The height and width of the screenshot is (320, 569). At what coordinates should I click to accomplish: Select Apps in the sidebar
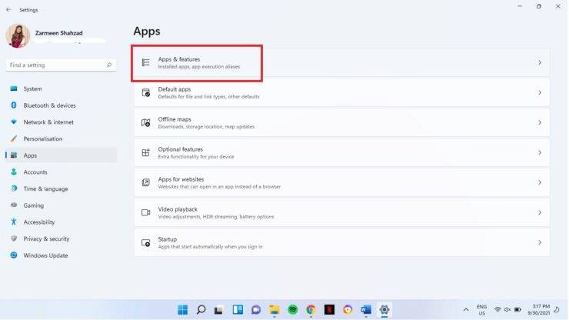61,155
